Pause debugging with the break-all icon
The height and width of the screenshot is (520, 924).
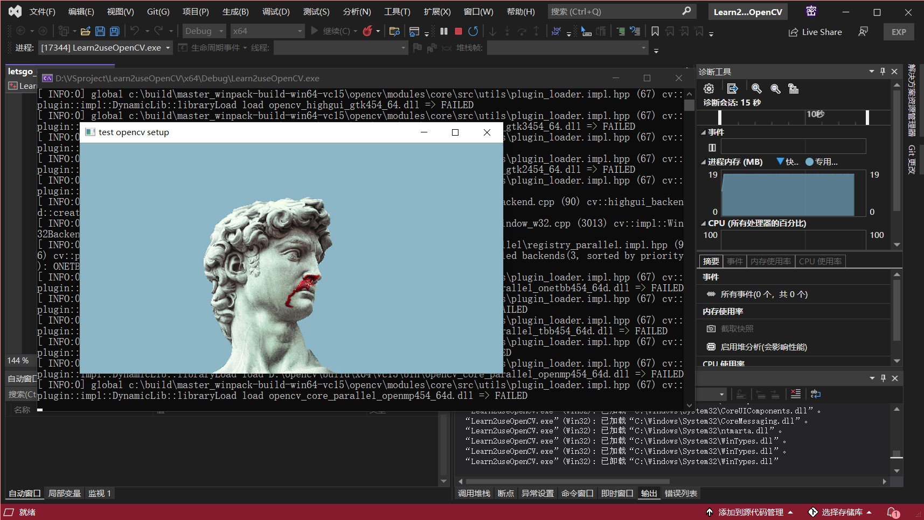click(x=444, y=31)
